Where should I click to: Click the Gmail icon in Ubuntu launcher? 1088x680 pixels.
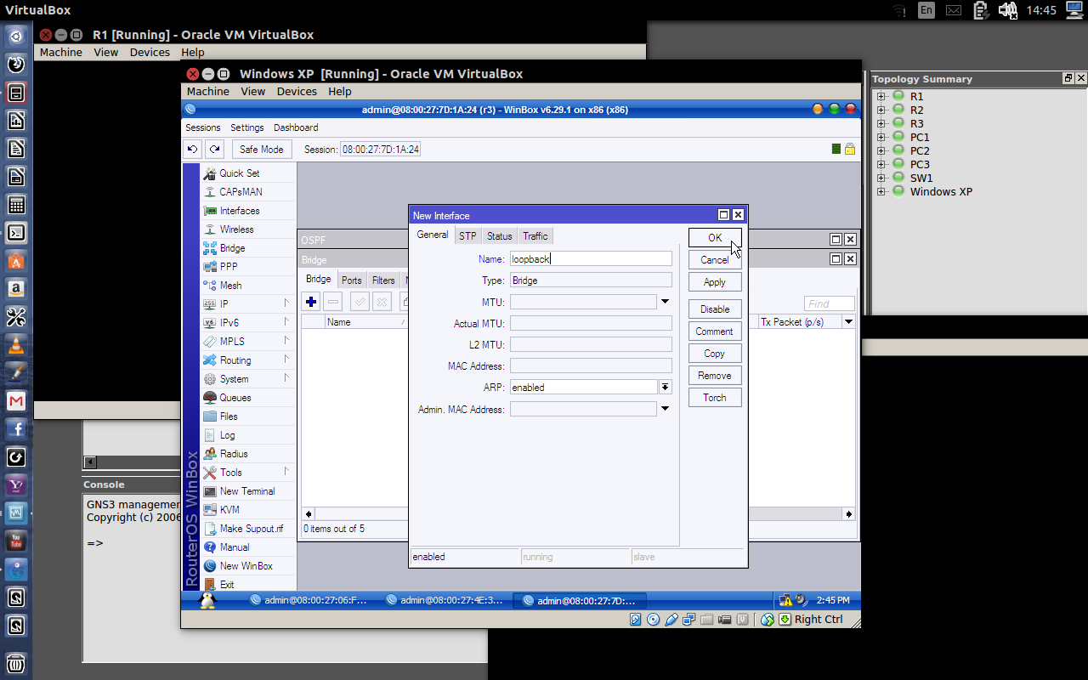click(x=15, y=400)
